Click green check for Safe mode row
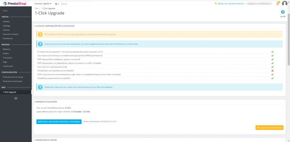The width and height of the screenshot is (290, 142). 272,59
